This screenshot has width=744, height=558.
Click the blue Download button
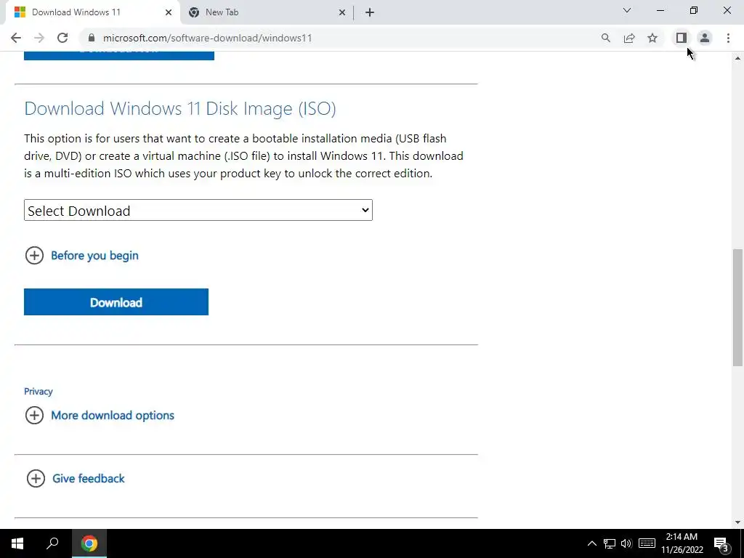click(x=116, y=302)
